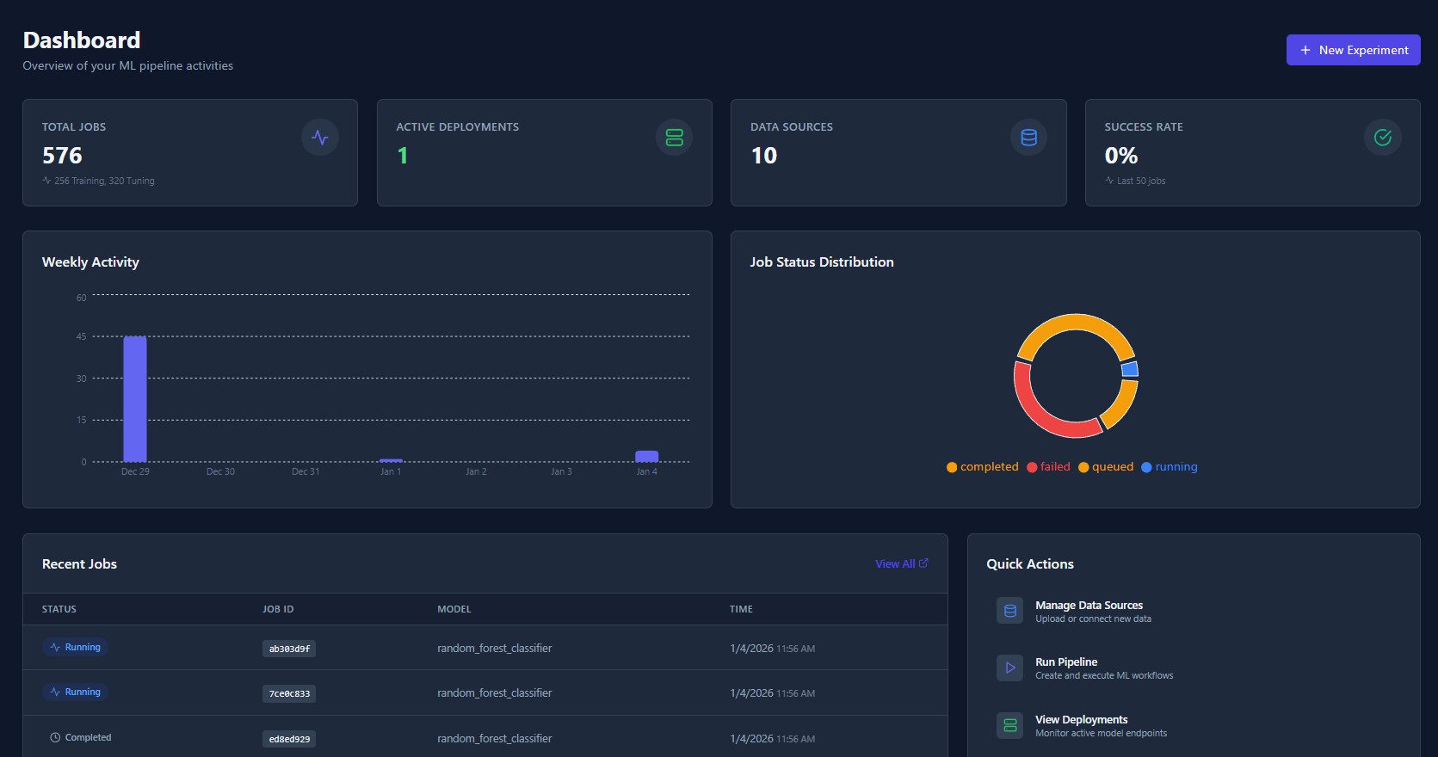Toggle the completed legend item
Screen dimensions: 1438x757
pyautogui.click(x=982, y=467)
